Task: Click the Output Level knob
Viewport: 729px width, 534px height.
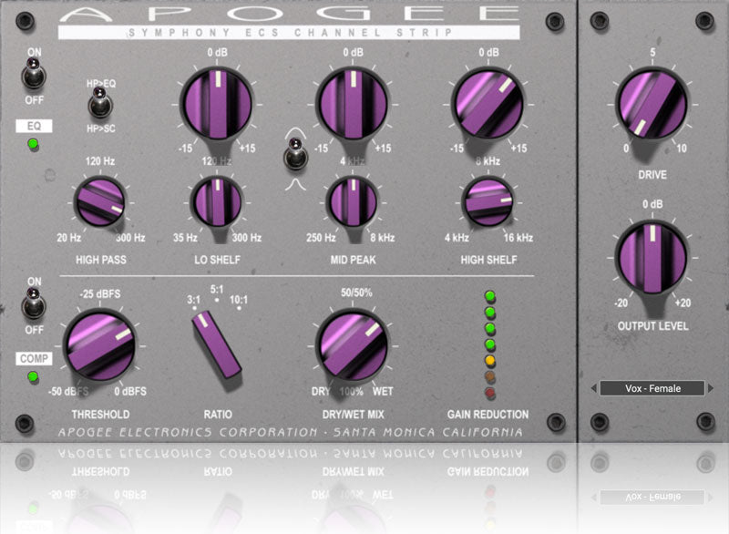Action: point(652,258)
